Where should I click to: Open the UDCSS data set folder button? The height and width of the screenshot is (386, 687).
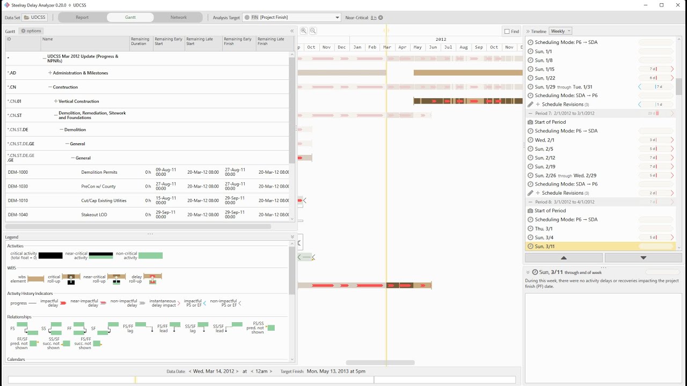[x=34, y=17]
